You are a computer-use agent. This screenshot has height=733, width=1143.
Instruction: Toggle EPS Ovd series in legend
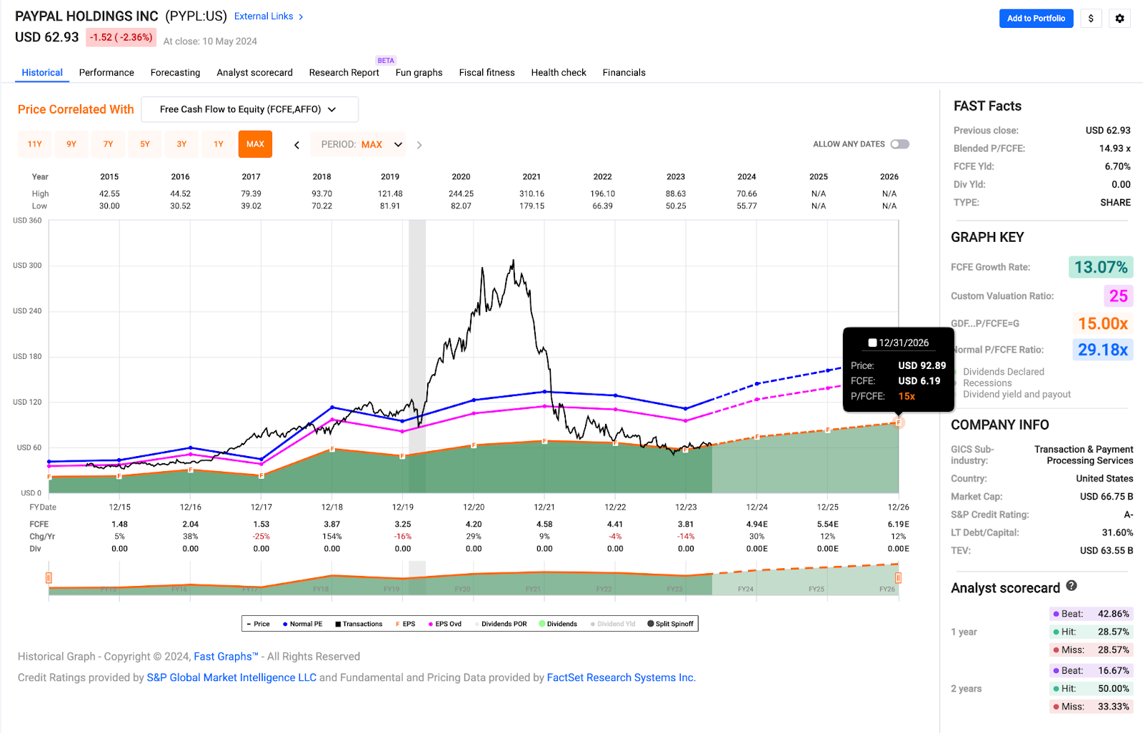coord(445,624)
